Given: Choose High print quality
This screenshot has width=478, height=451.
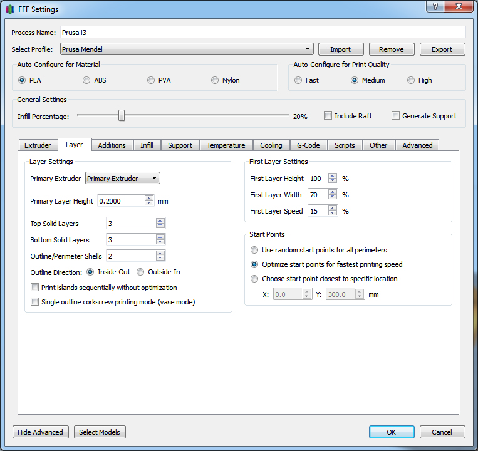Looking at the screenshot, I should click(411, 80).
